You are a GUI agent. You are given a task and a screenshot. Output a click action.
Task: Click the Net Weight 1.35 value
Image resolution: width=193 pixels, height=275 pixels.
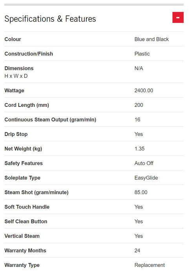(139, 148)
